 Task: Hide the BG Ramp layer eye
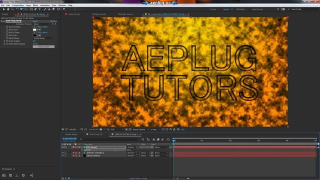tap(62, 147)
